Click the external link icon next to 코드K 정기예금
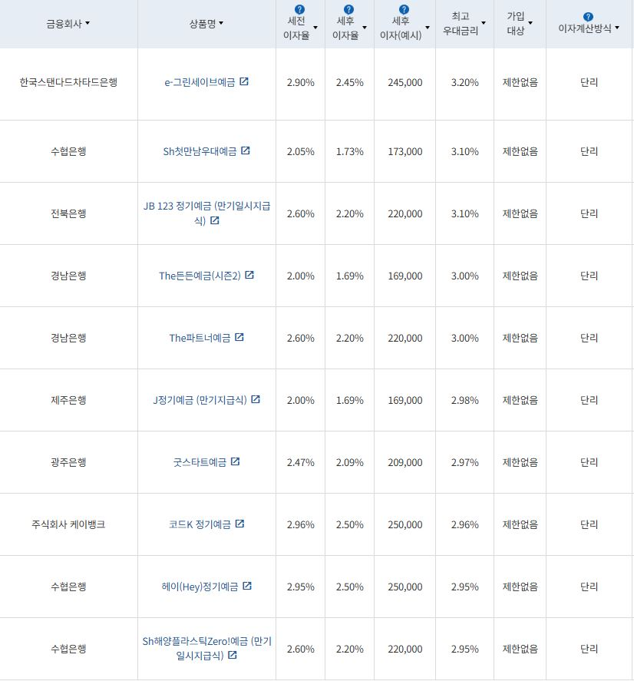The image size is (634, 681). pos(241,524)
